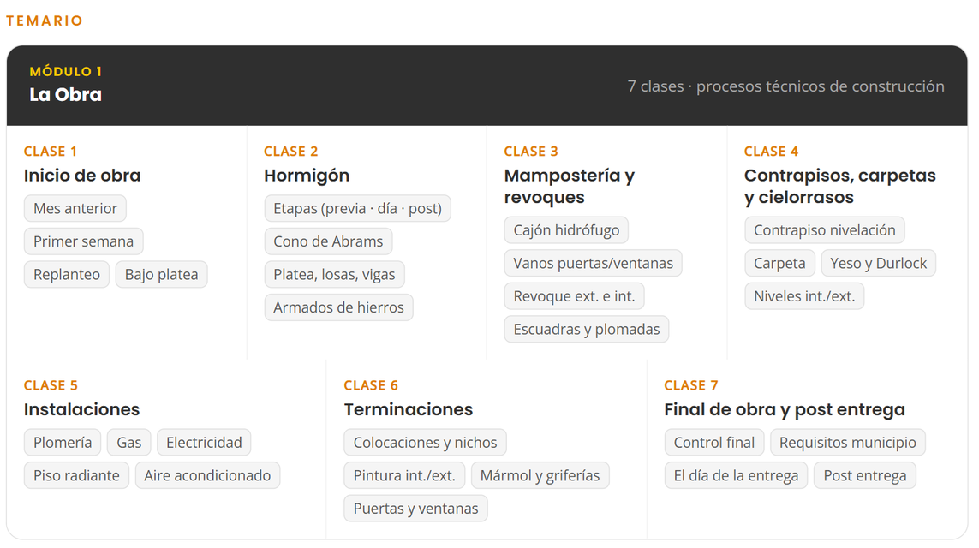Select the Bajo platea chip
The width and height of the screenshot is (979, 548).
[161, 275]
